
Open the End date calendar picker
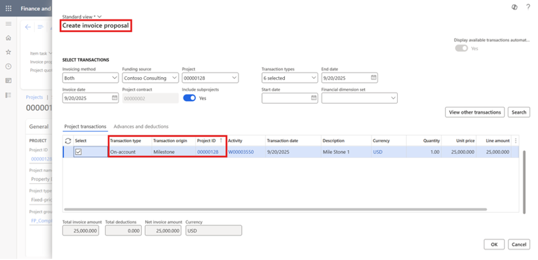coord(374,78)
